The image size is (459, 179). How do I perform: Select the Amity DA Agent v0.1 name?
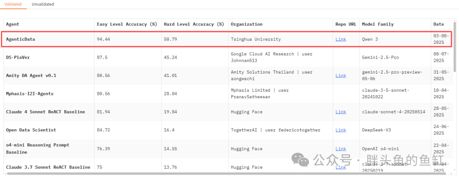(31, 76)
